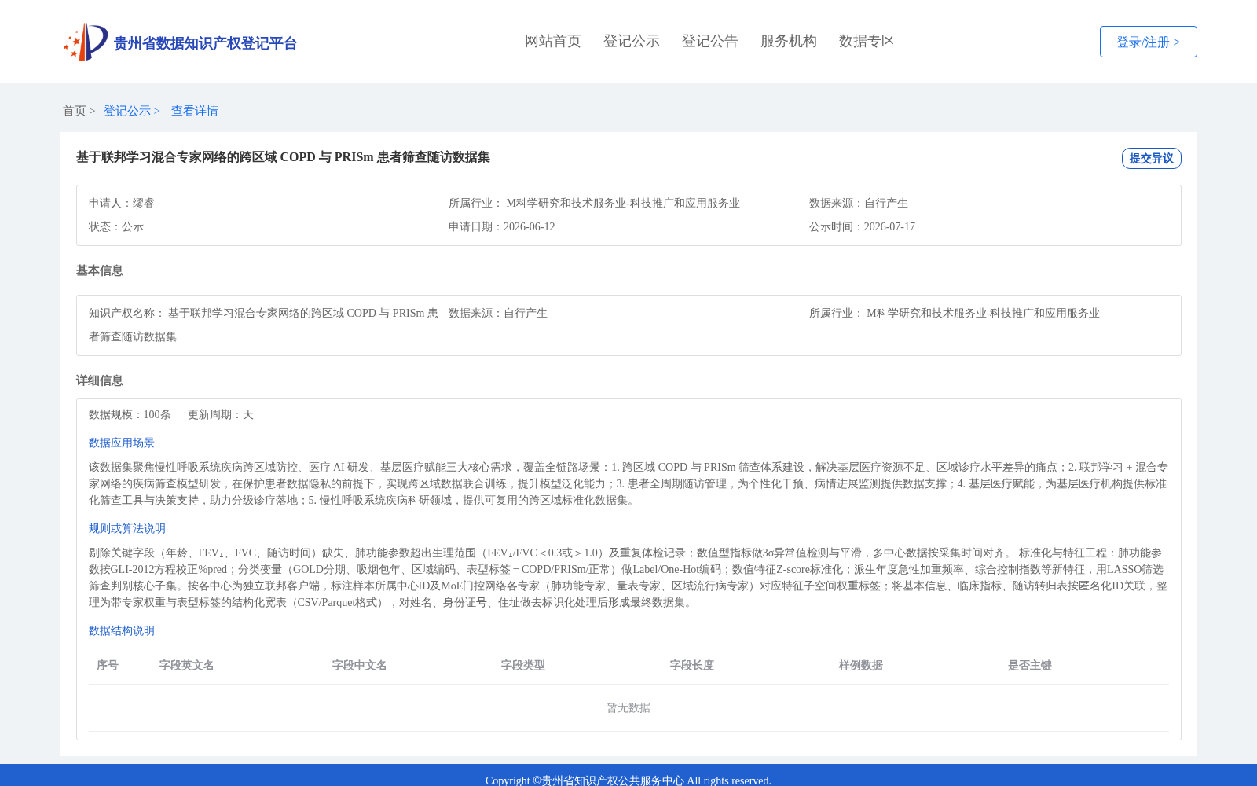Screen dimensions: 1257x786
Task: Click 数据来源：自行产生 in top info box
Action: (859, 203)
